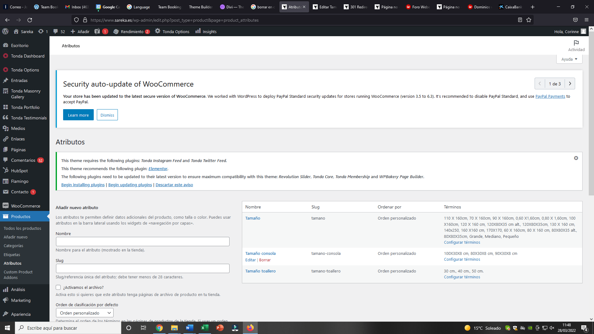Open Añadir new content menu
Viewport: 594px width, 334px height.
point(80,32)
